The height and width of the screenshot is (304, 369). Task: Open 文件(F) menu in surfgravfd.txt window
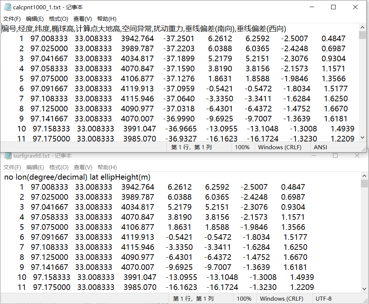tap(12, 167)
